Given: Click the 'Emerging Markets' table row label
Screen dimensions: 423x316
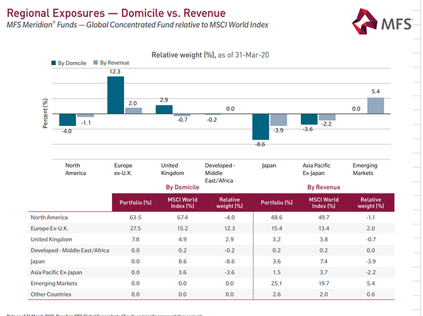Looking at the screenshot, I should click(x=54, y=283).
